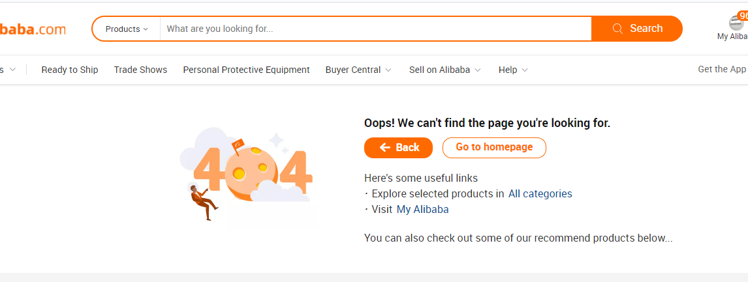
Task: Expand the Sell on Alibaba menu
Action: (444, 70)
